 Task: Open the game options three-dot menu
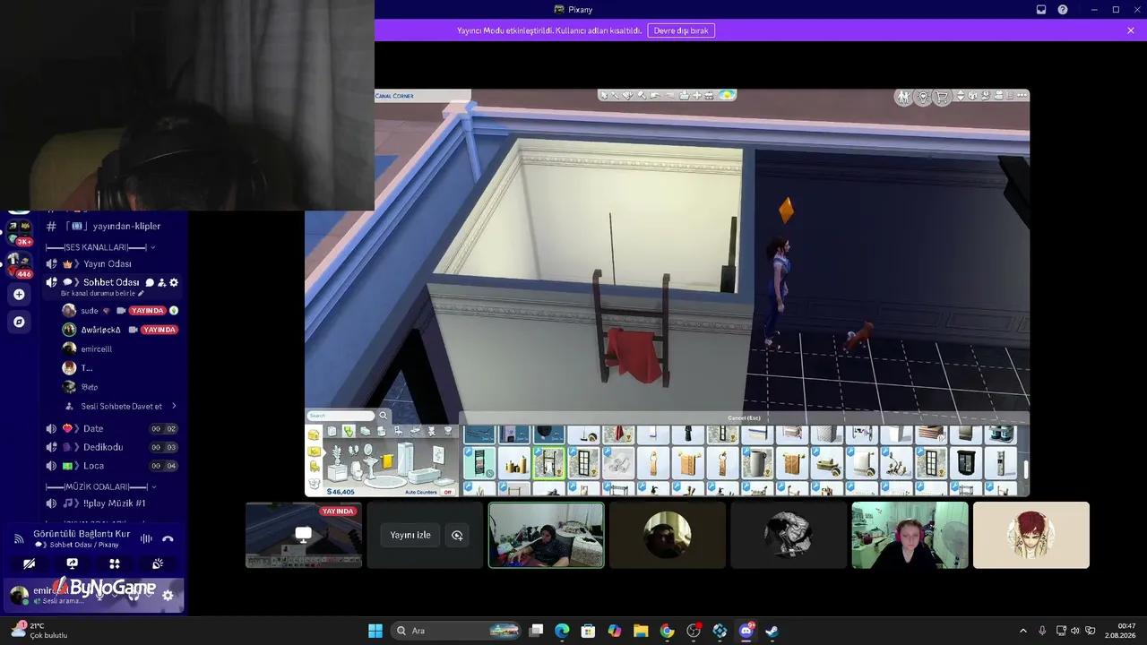coord(1022,96)
